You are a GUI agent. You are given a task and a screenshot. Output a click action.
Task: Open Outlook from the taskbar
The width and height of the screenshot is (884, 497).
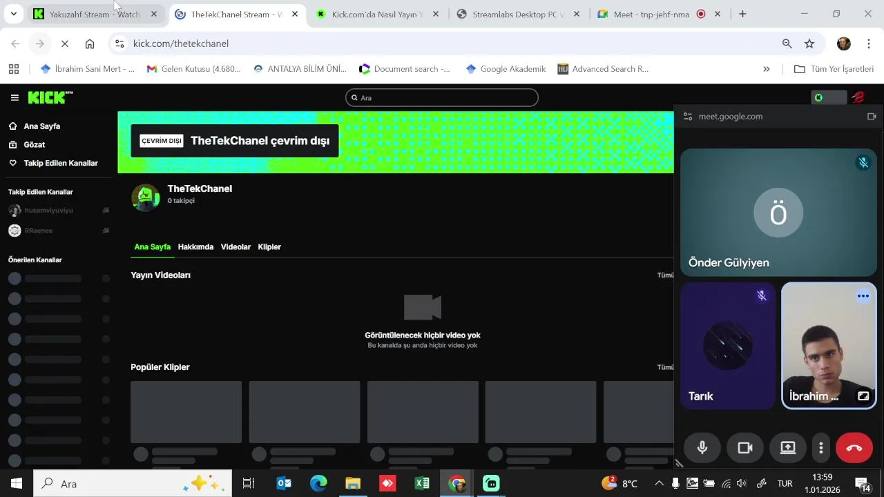[x=284, y=484]
